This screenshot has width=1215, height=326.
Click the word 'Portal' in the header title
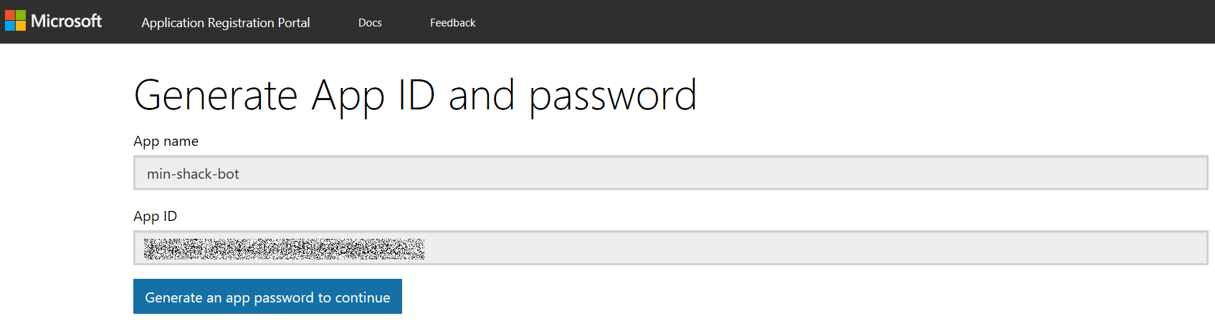(294, 23)
